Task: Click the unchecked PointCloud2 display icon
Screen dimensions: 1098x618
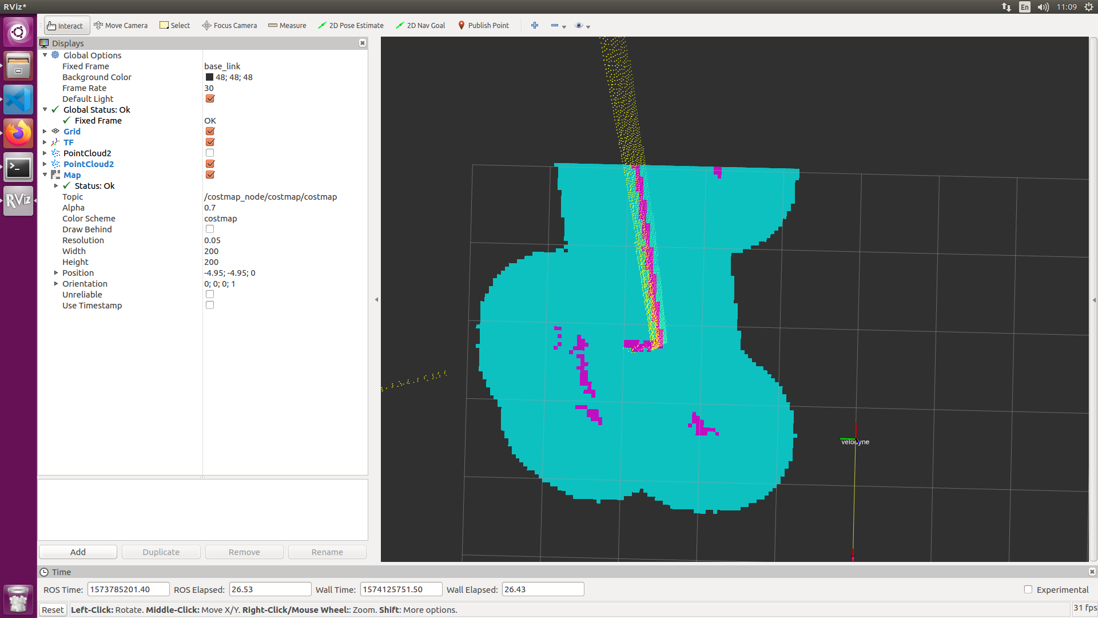Action: pos(55,153)
